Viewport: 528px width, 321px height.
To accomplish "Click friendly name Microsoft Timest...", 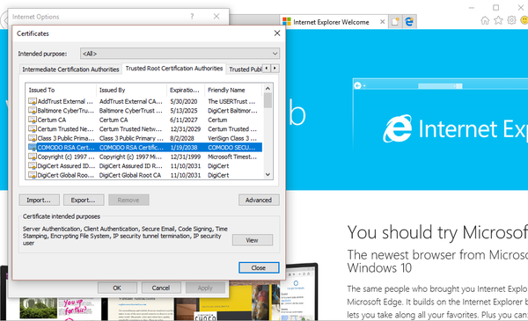I will [232, 157].
